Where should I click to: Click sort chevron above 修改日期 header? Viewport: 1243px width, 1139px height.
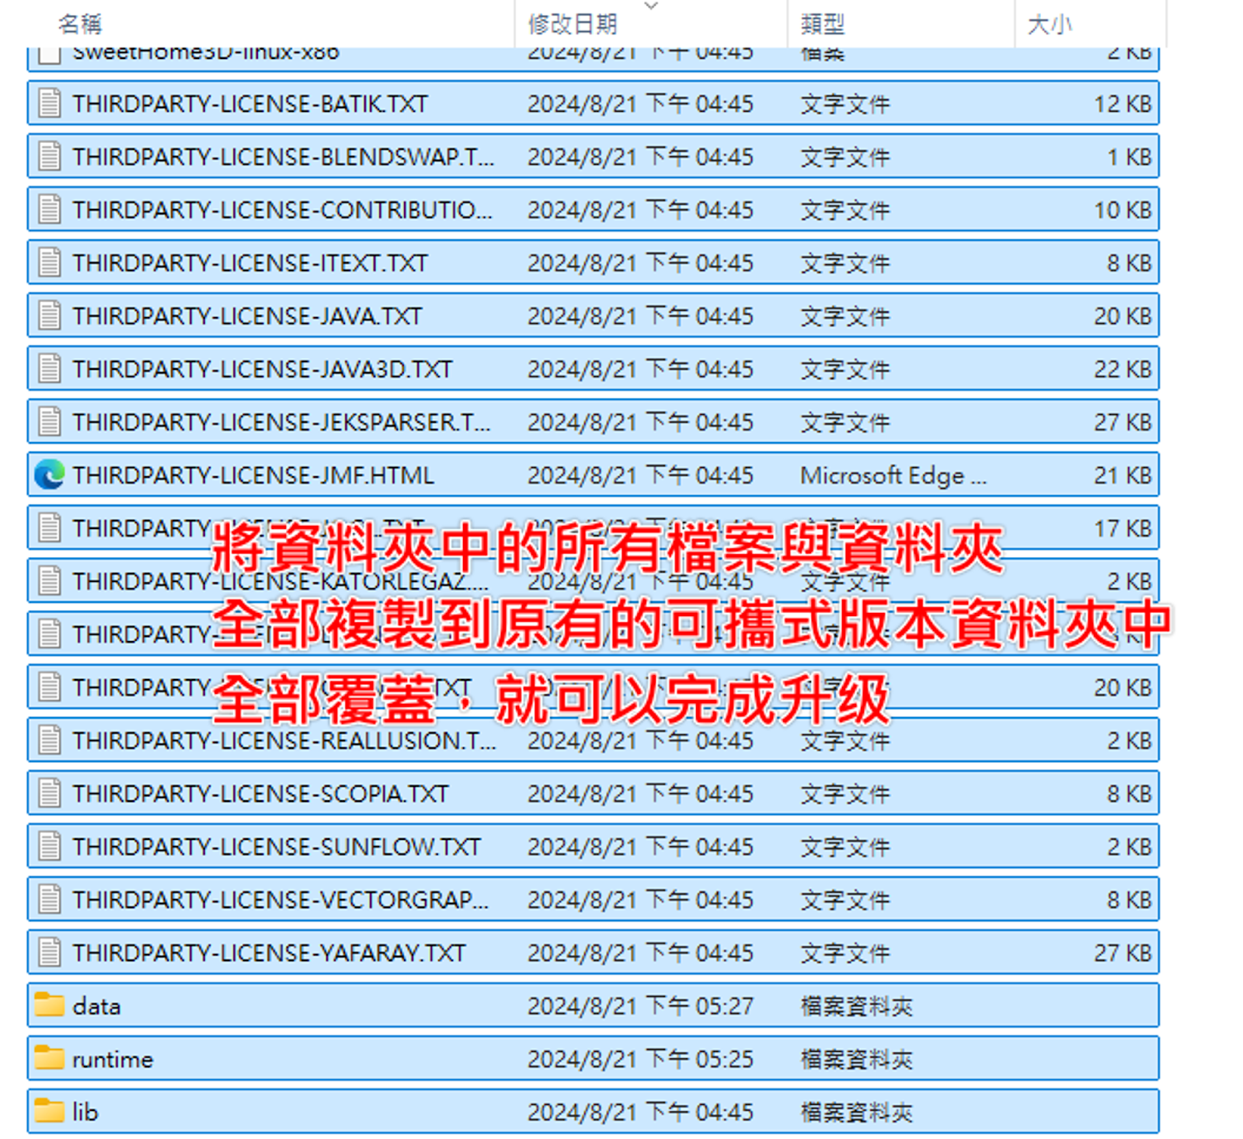point(651,5)
